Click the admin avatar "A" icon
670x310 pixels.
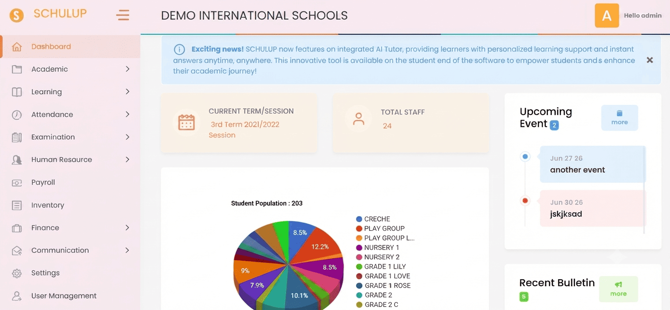pyautogui.click(x=607, y=16)
